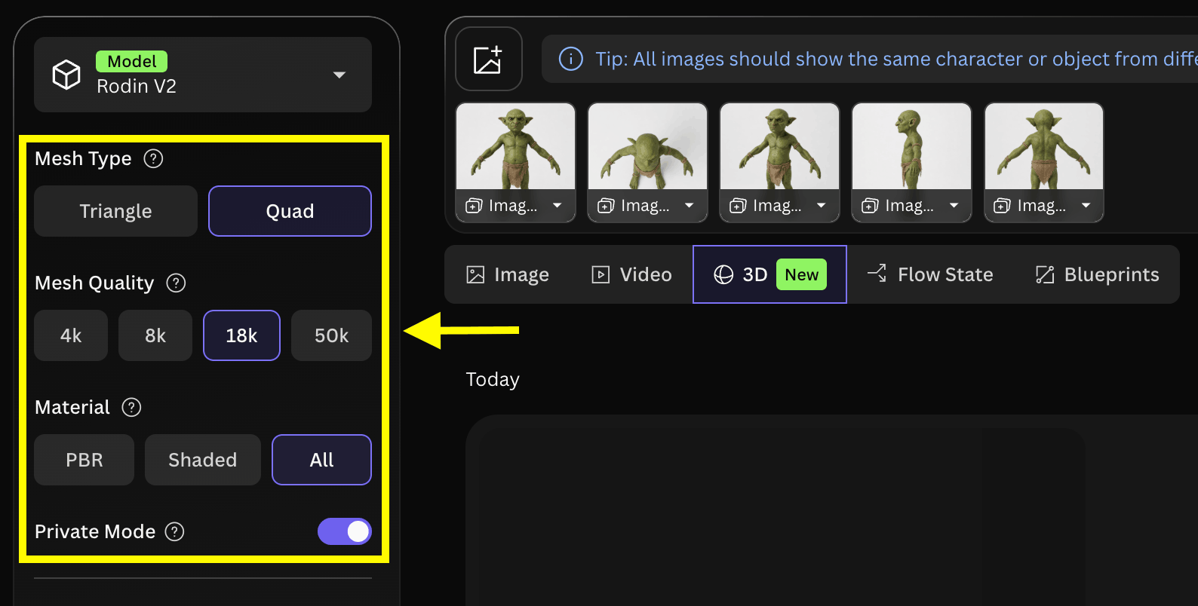This screenshot has height=606, width=1198.
Task: Click the first image's layer icon
Action: pyautogui.click(x=474, y=206)
